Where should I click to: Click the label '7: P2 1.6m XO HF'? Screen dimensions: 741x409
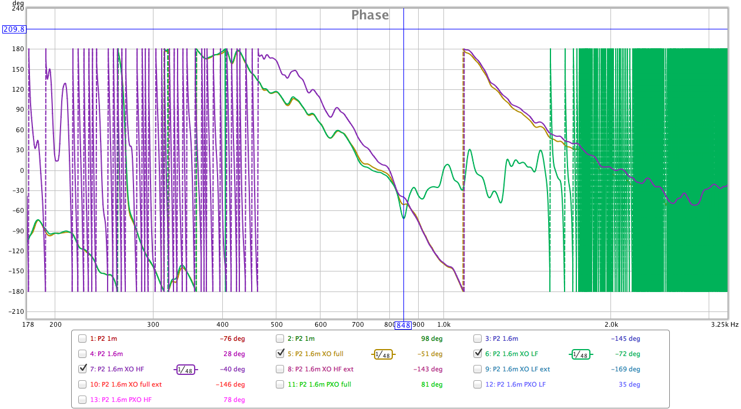tap(117, 369)
